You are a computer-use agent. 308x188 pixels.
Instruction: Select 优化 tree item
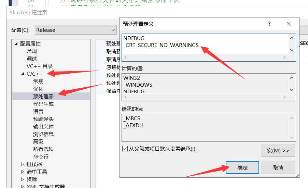[38, 89]
